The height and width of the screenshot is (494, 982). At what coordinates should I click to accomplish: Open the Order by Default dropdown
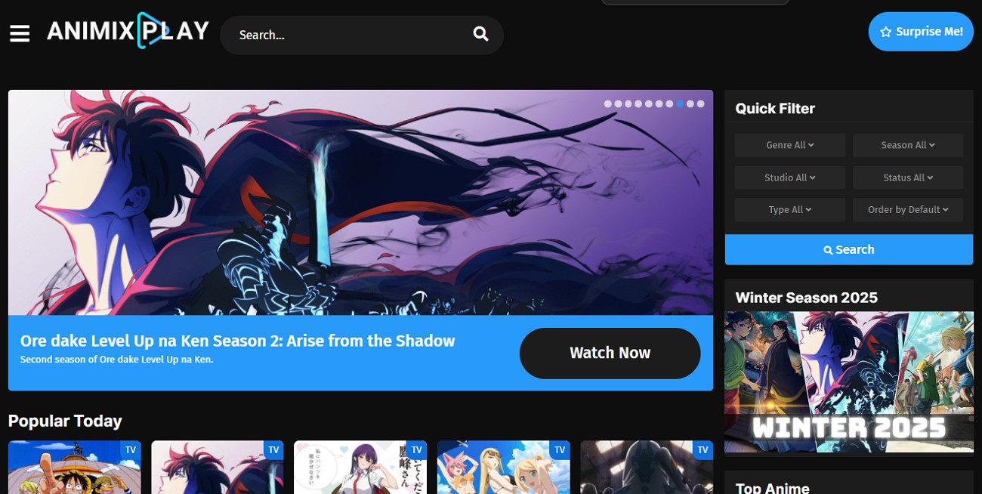(908, 209)
